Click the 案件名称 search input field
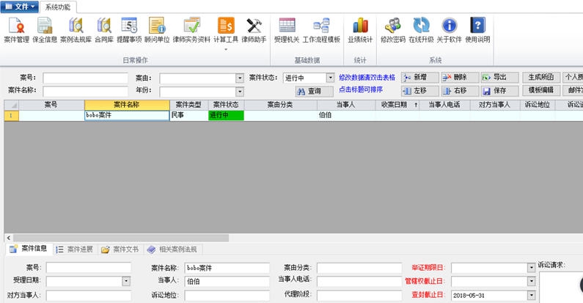The height and width of the screenshot is (303, 583). (86, 91)
